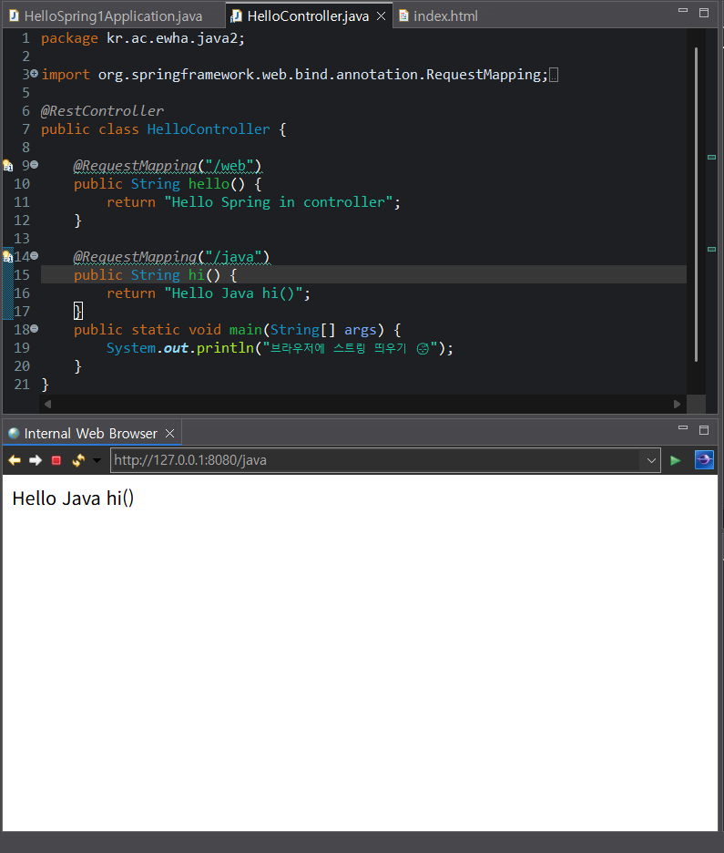
Task: Collapse the hi() method at line 14
Action: point(35,255)
